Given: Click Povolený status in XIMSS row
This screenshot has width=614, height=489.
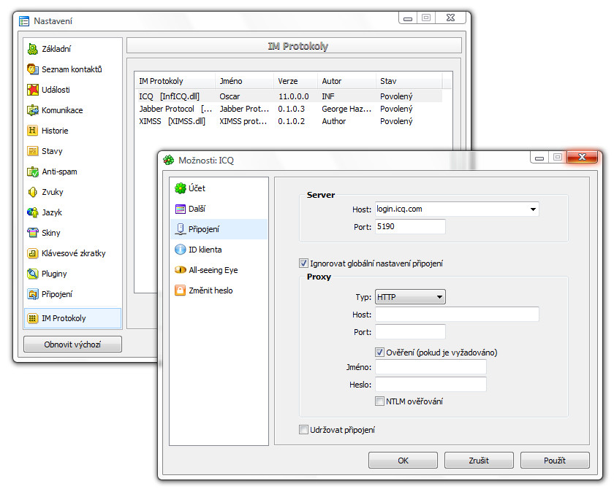Looking at the screenshot, I should [x=396, y=121].
